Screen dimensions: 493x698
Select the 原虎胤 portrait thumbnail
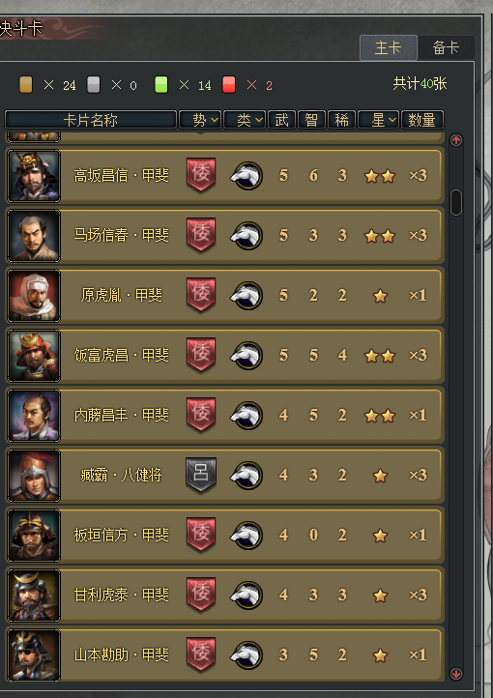coord(34,295)
